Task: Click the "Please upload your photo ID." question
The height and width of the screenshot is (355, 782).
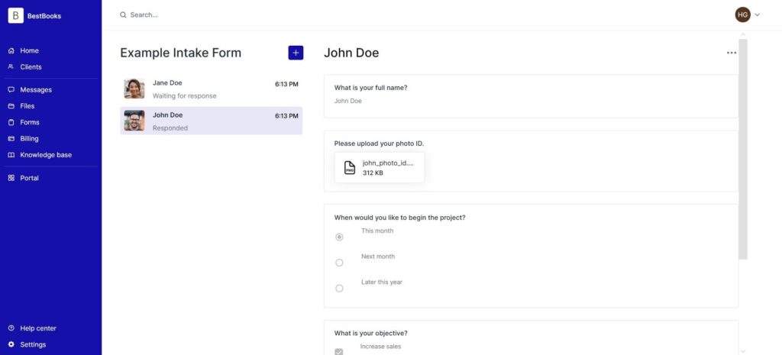Action: coord(379,144)
